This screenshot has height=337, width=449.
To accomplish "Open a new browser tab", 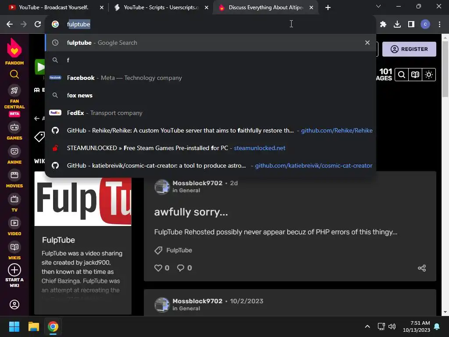I will [x=328, y=7].
